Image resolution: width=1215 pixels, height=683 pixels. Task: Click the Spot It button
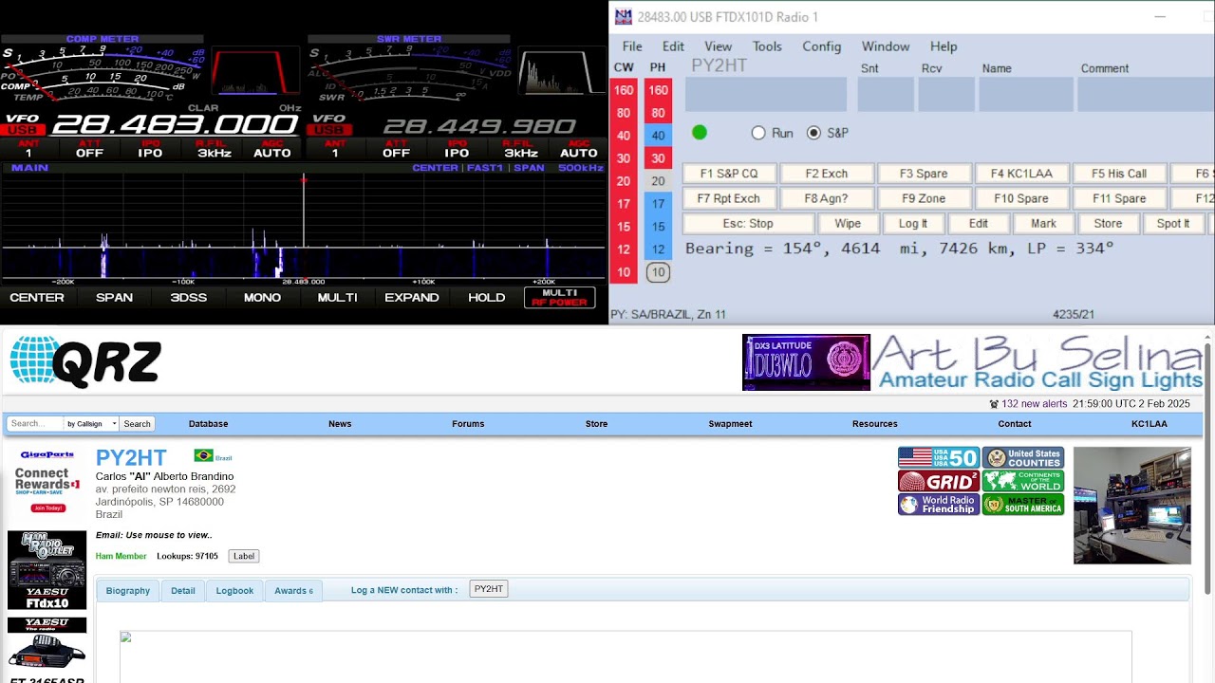(x=1173, y=224)
